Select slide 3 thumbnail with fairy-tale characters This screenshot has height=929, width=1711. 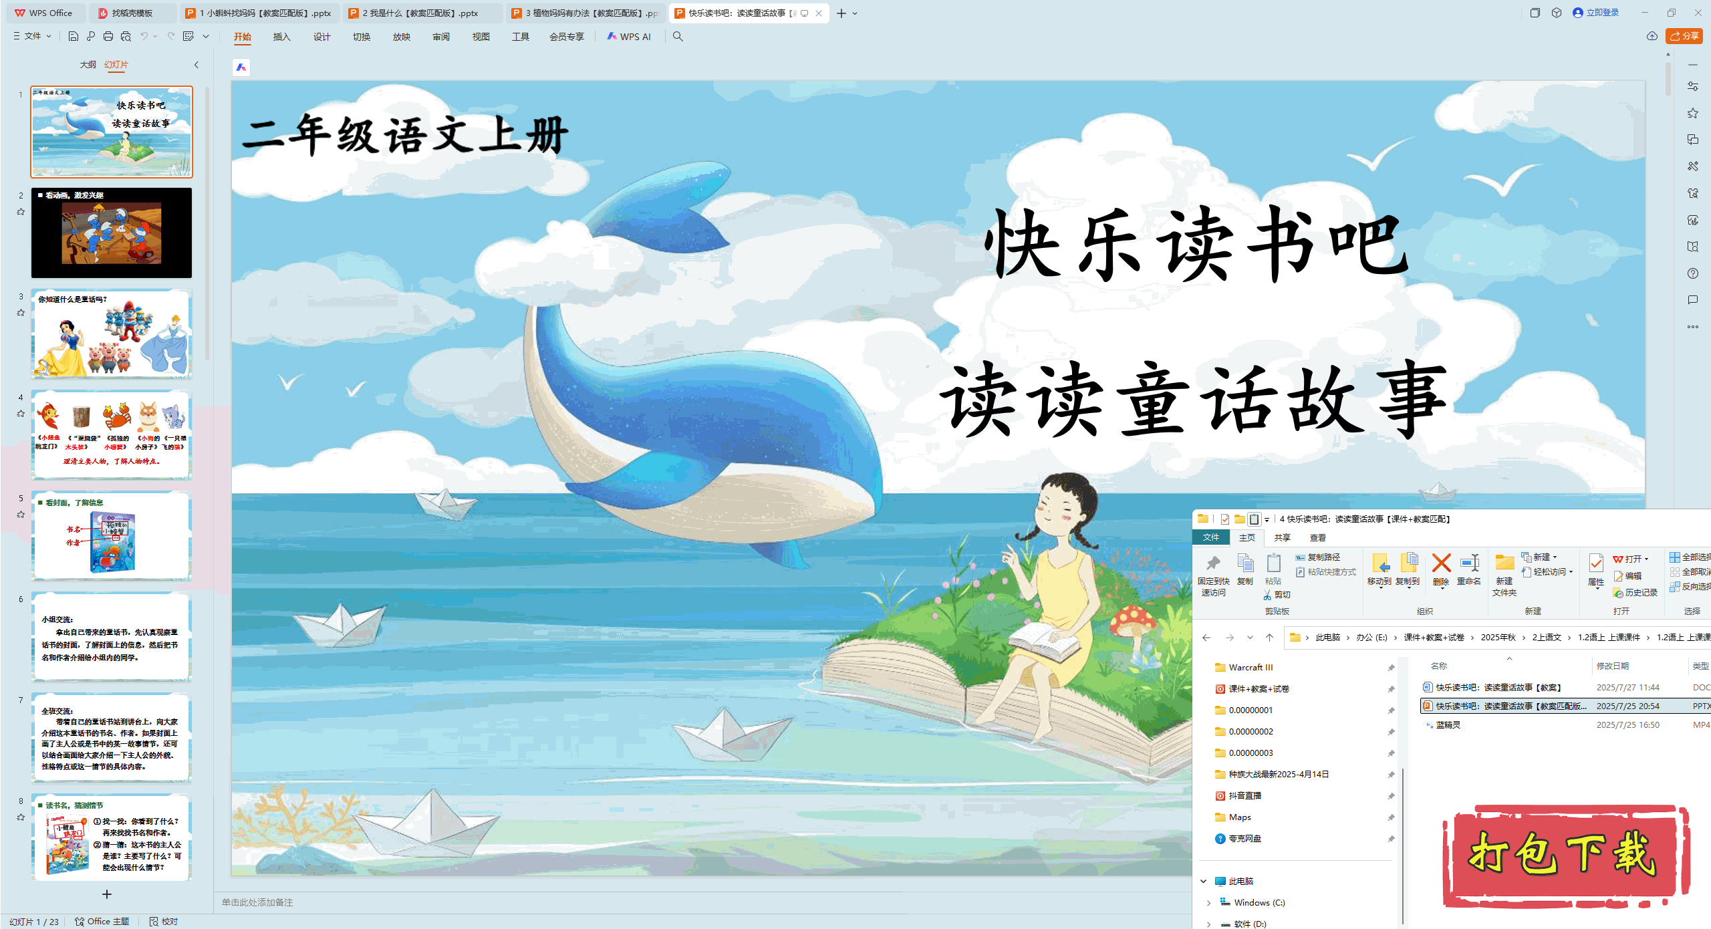point(112,334)
